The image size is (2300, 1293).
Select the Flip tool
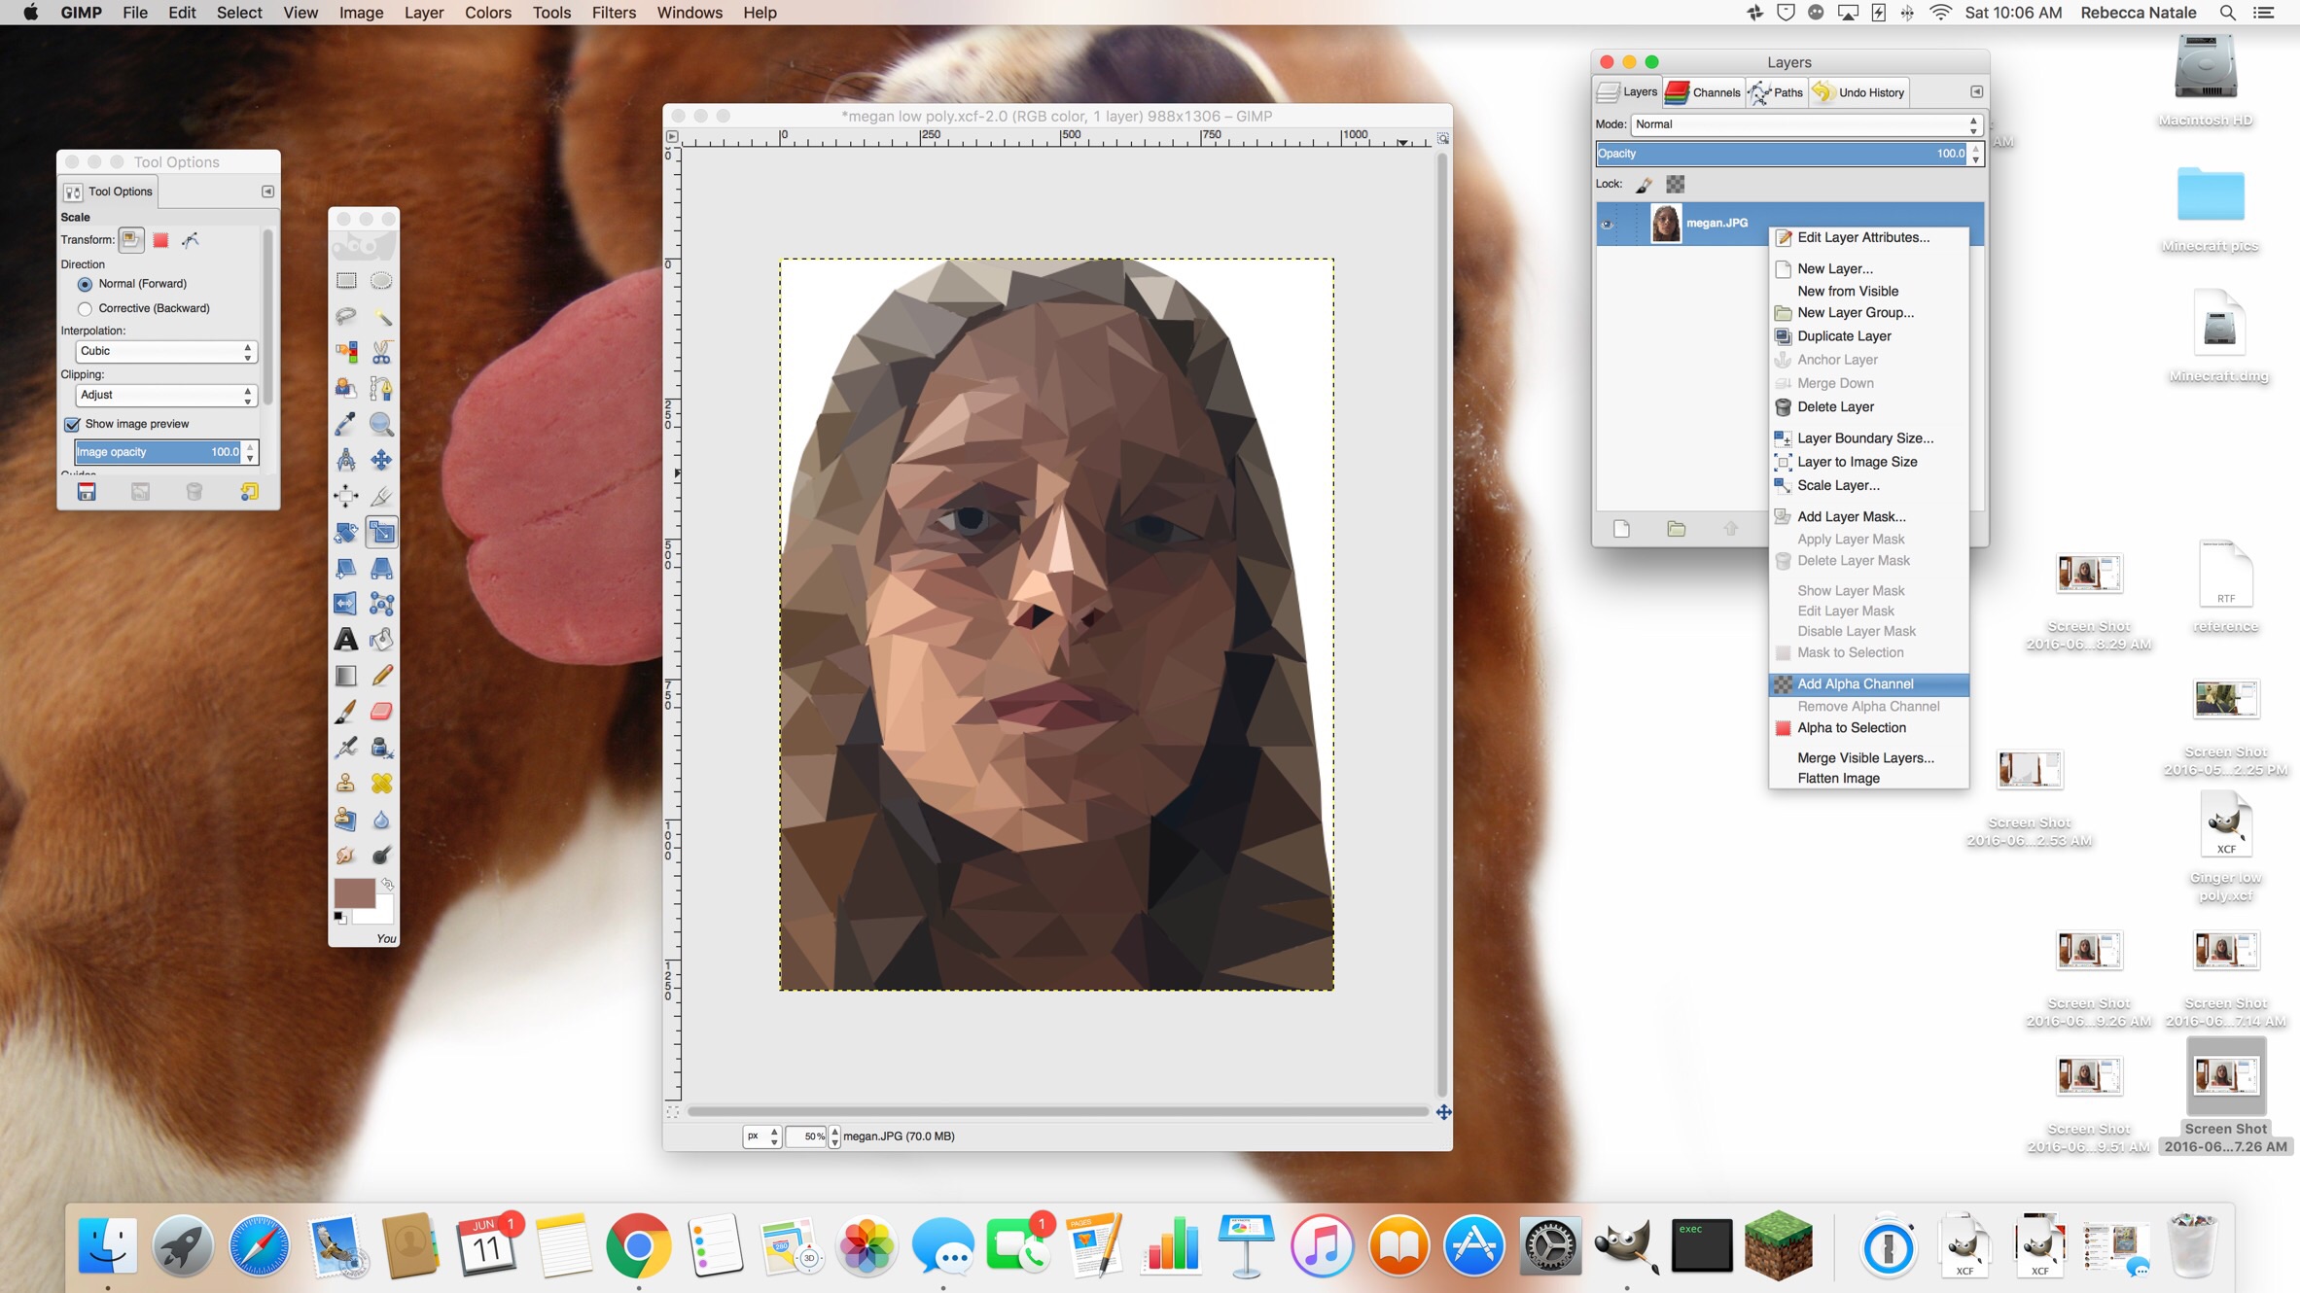(x=346, y=604)
